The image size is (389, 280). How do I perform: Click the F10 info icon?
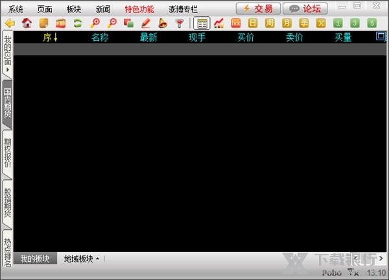(x=60, y=23)
